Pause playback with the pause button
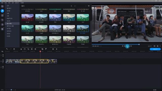The width and height of the screenshot is (162, 91). click(127, 46)
